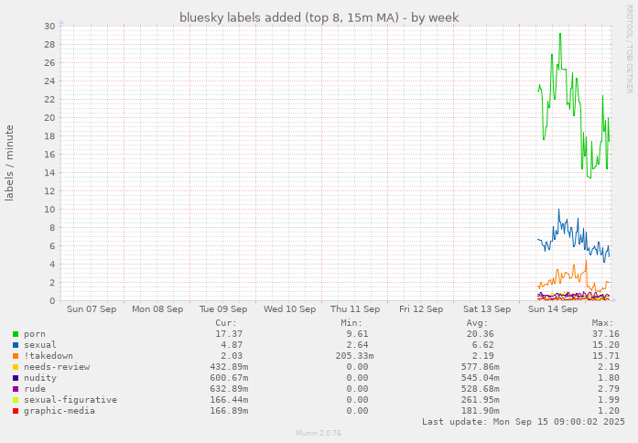This screenshot has width=638, height=443.
Task: Click the orange !takedown legend swatch
Action: pos(16,356)
